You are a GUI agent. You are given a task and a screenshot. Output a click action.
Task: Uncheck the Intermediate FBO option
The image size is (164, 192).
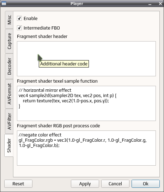click(x=19, y=28)
